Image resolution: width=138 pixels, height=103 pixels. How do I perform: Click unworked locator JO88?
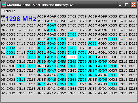92,21
